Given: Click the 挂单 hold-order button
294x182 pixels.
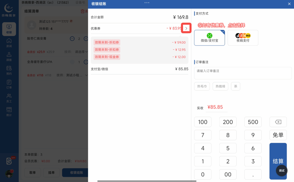Looking at the screenshot, I should click(51, 173).
